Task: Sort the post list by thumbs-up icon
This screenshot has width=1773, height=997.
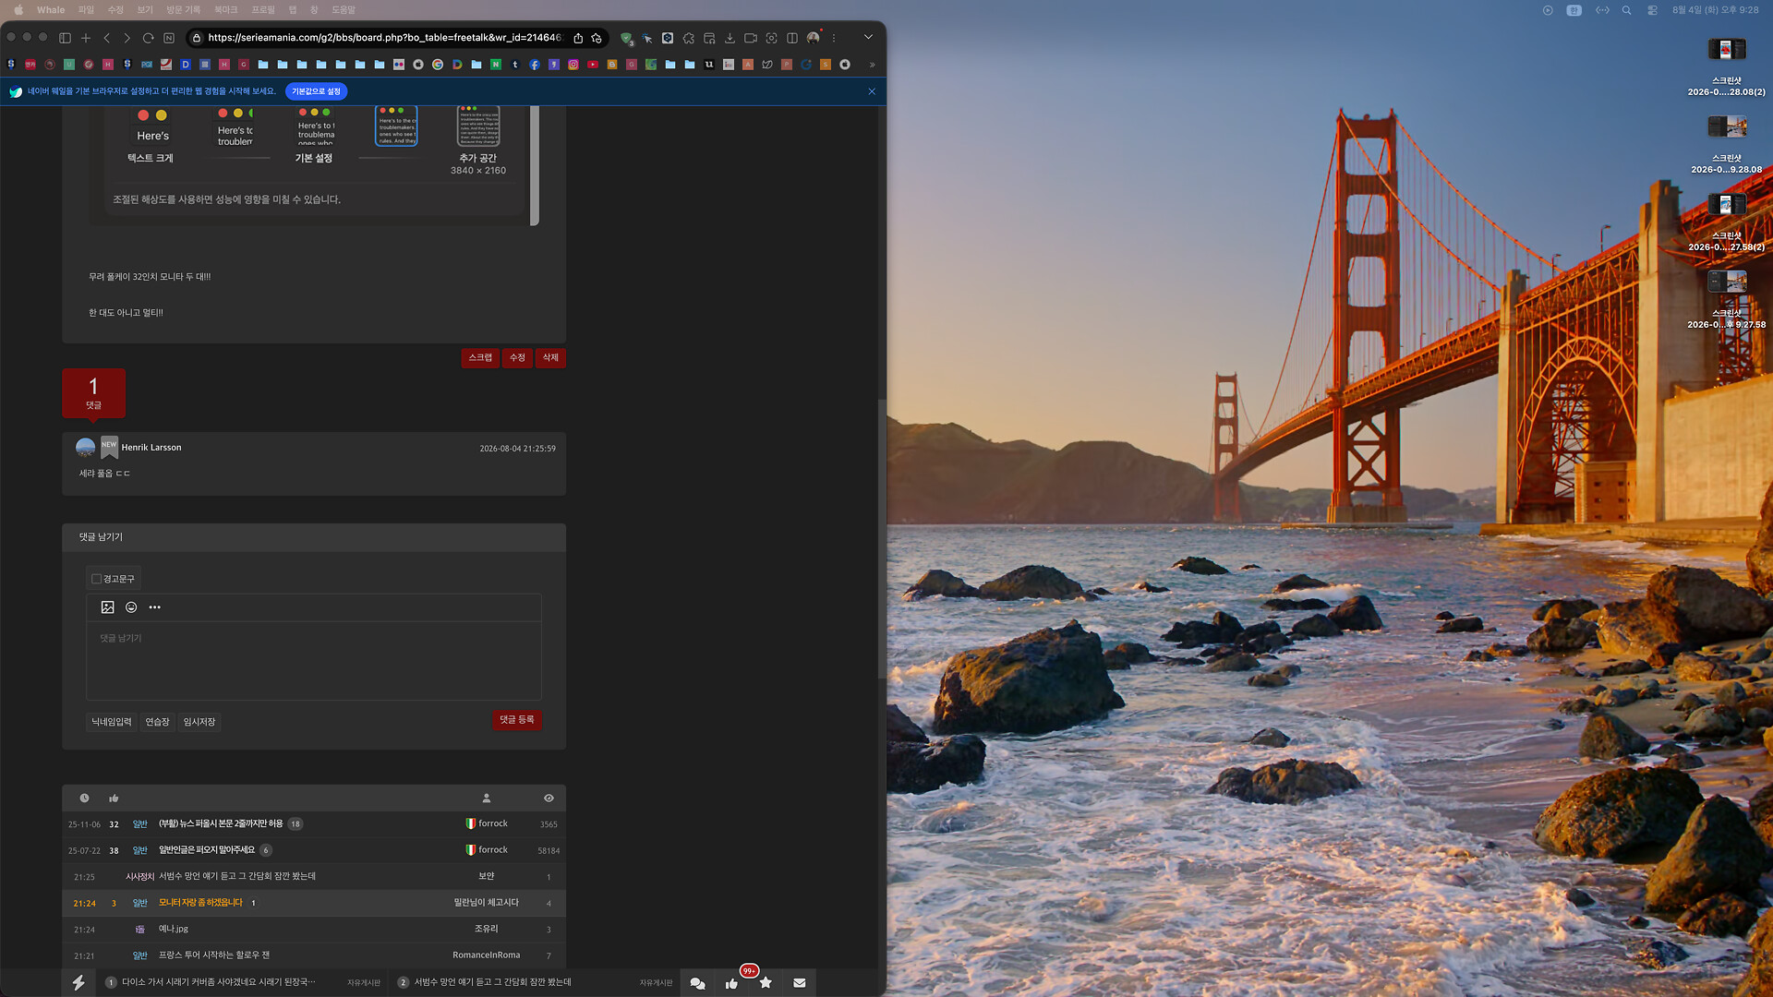Action: 114,799
